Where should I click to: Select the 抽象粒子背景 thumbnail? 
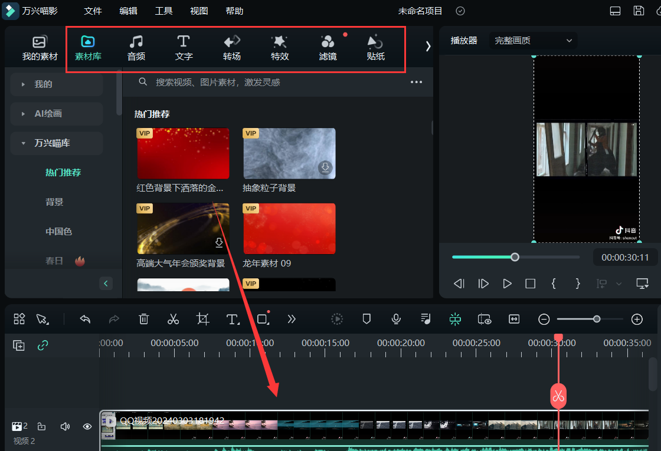(289, 153)
